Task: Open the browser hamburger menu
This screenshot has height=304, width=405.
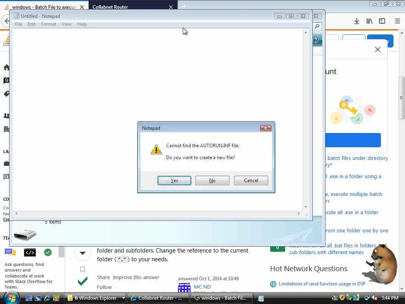Action: [x=397, y=21]
